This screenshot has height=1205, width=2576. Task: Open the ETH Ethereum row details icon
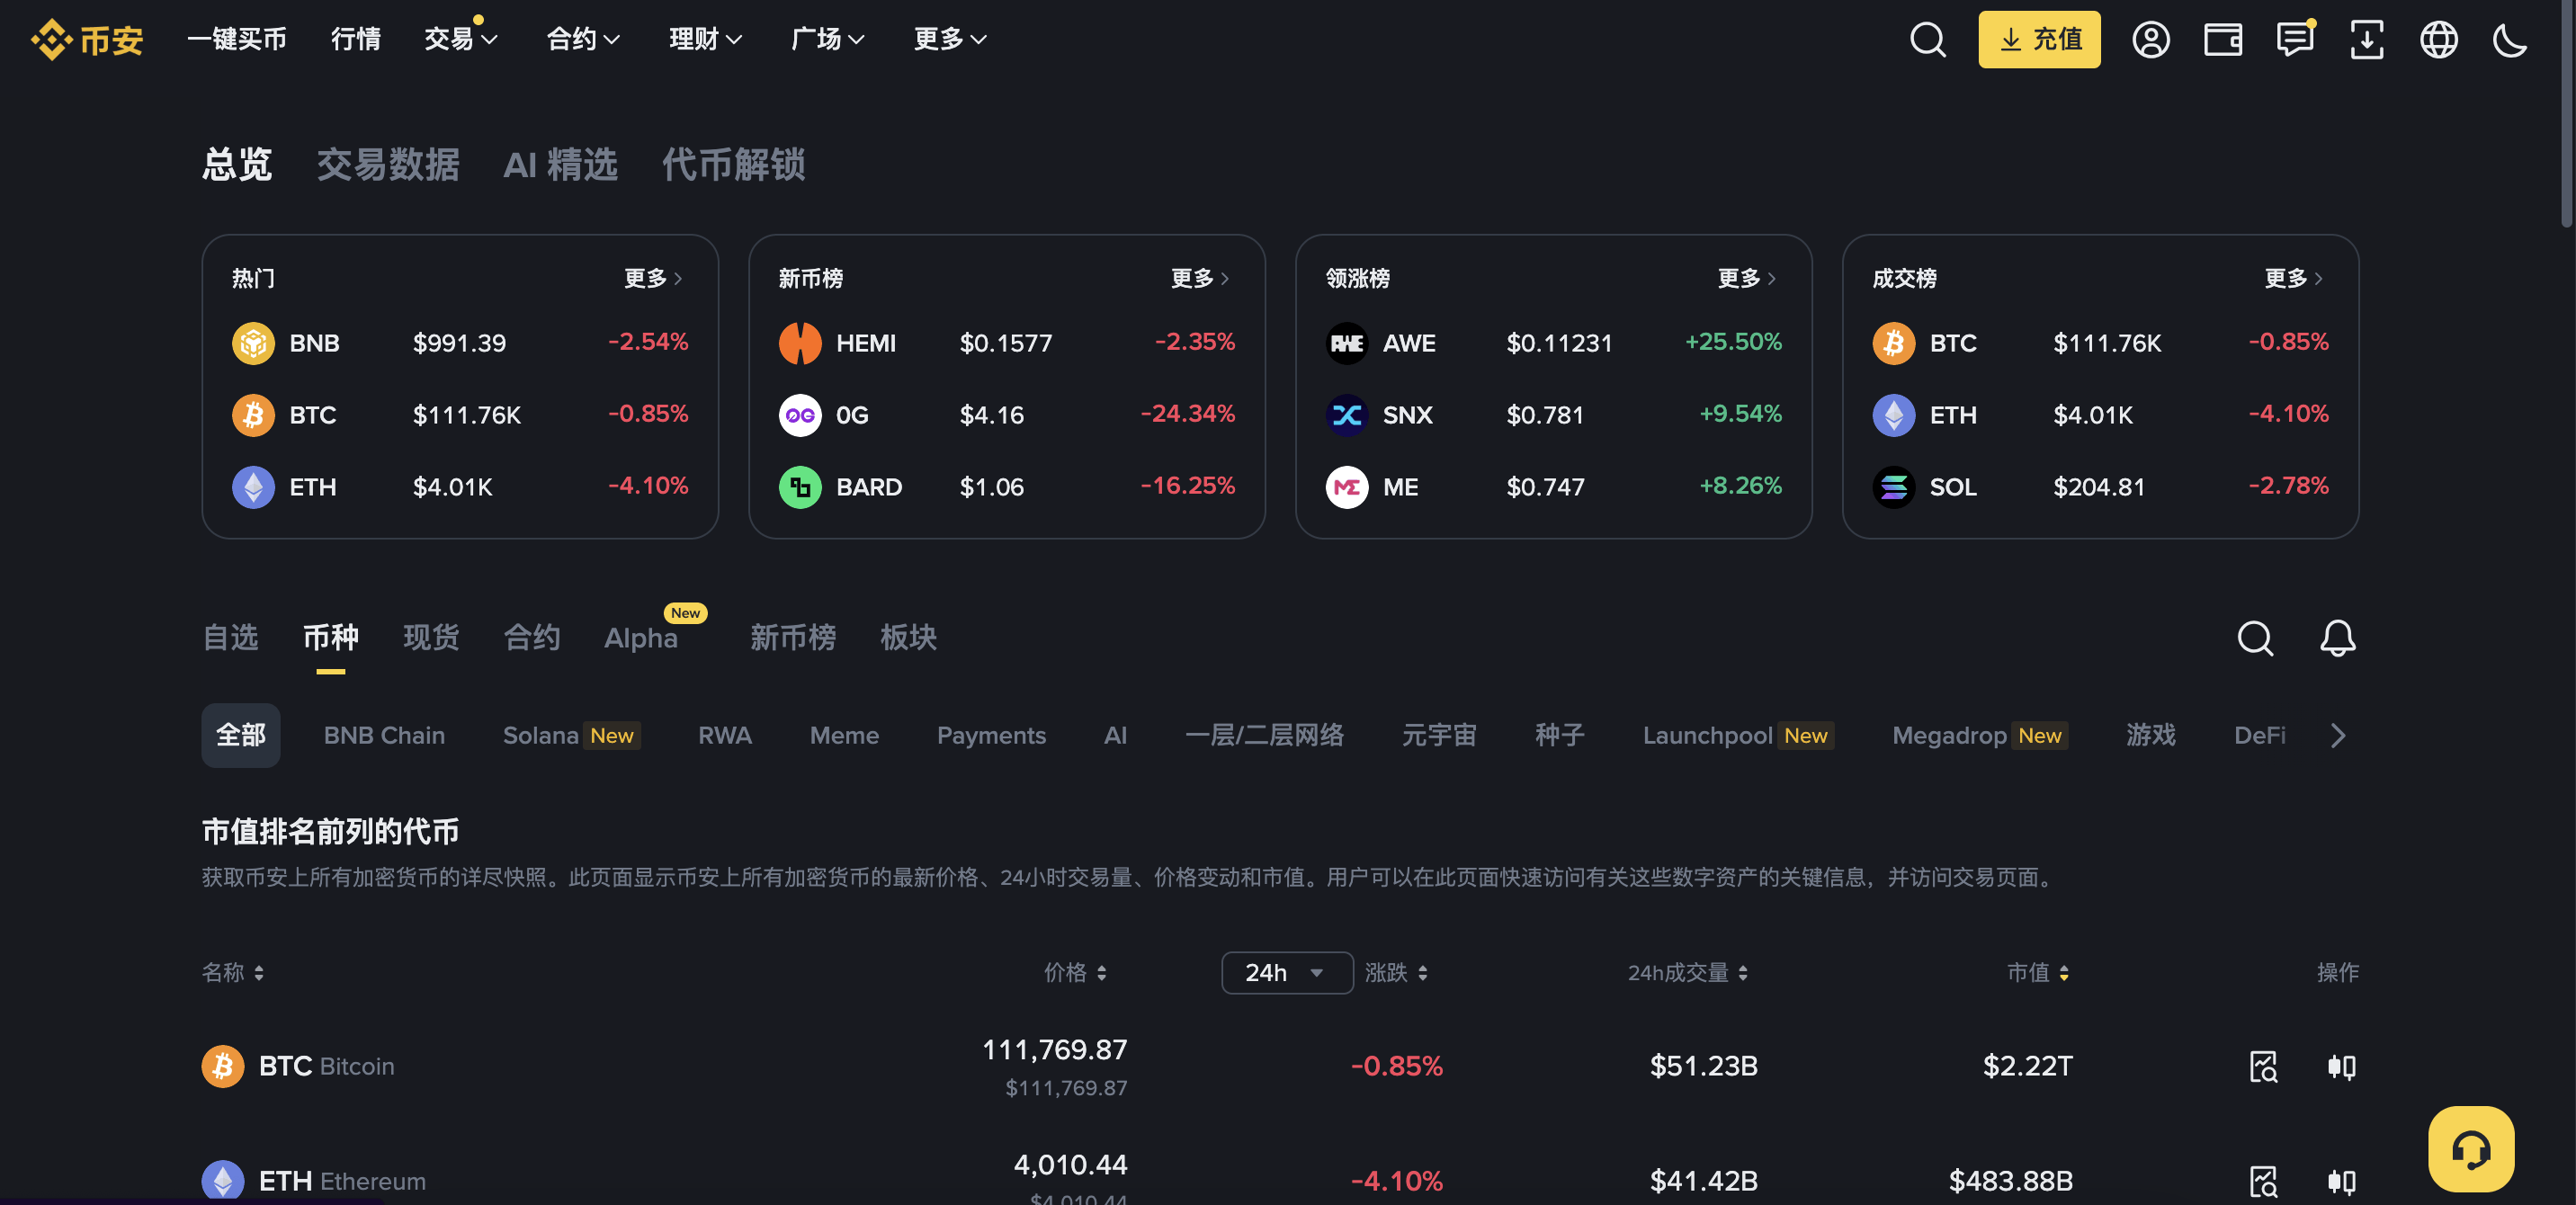(2263, 1181)
